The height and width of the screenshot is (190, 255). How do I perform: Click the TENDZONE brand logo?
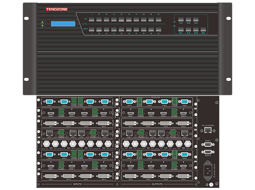coord(57,8)
